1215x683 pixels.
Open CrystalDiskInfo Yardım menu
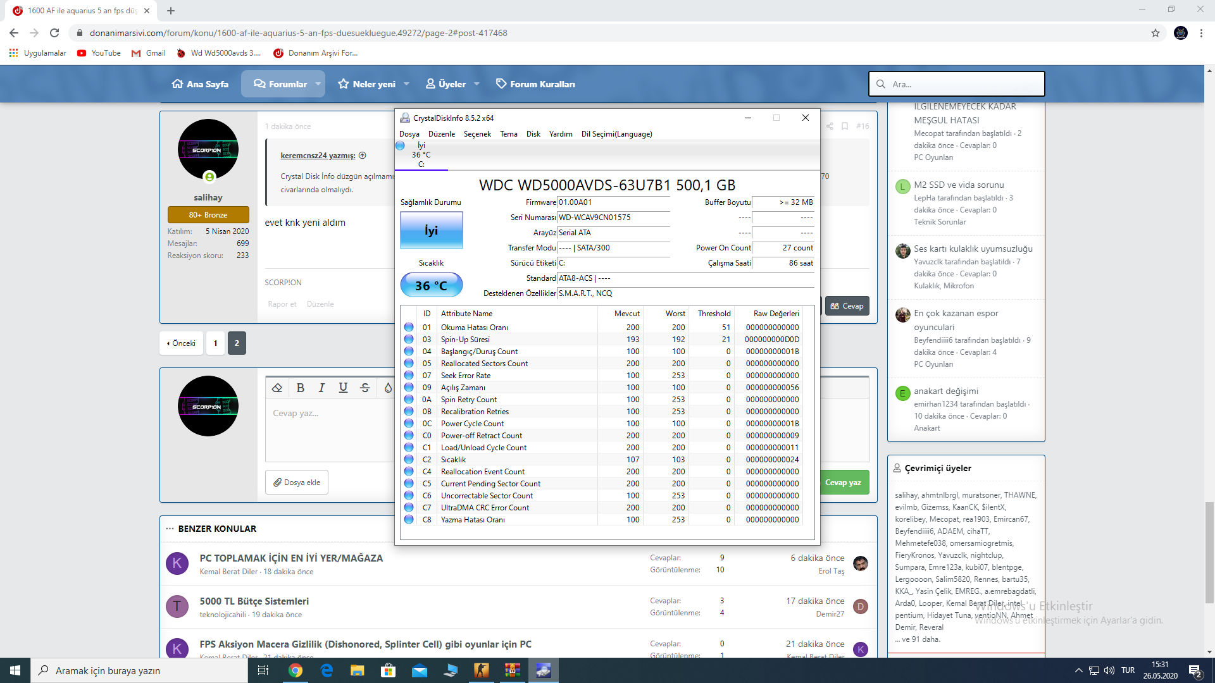pyautogui.click(x=560, y=134)
